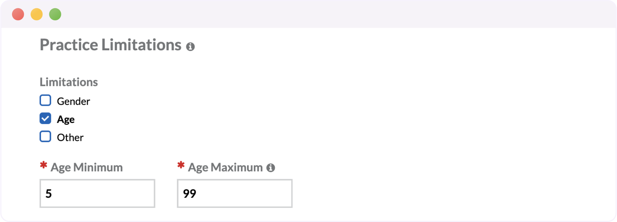Click the info icon beside Practice Limitations
This screenshot has width=617, height=222.
click(190, 47)
